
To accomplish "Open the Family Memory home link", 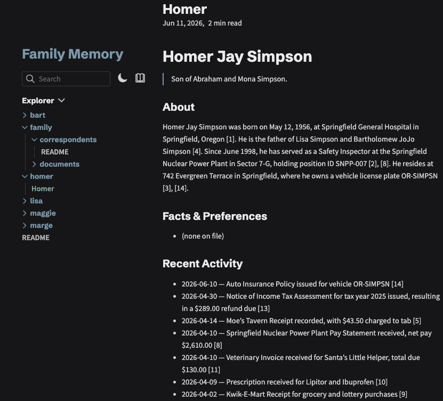I will (73, 54).
